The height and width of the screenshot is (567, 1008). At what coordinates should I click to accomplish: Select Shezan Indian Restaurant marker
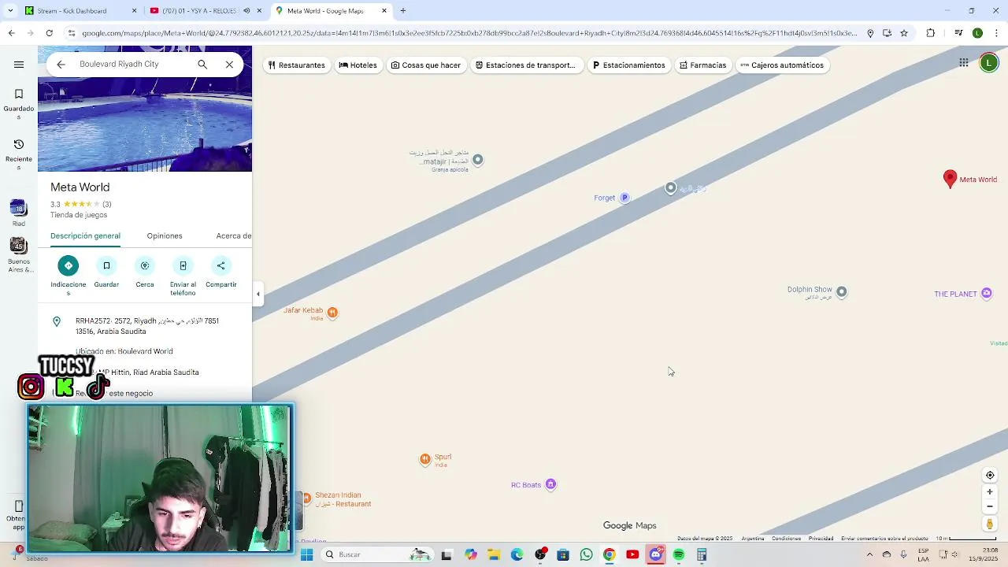tap(307, 498)
